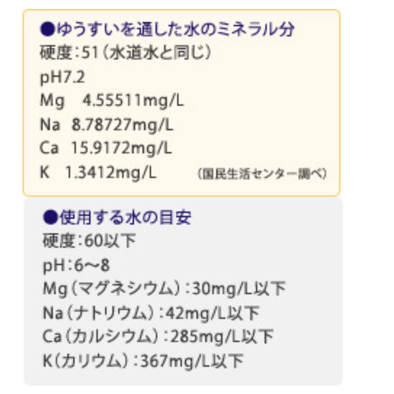The image size is (394, 394).
Task: Click the 硬度:51 hardness value
Action: click(x=69, y=54)
